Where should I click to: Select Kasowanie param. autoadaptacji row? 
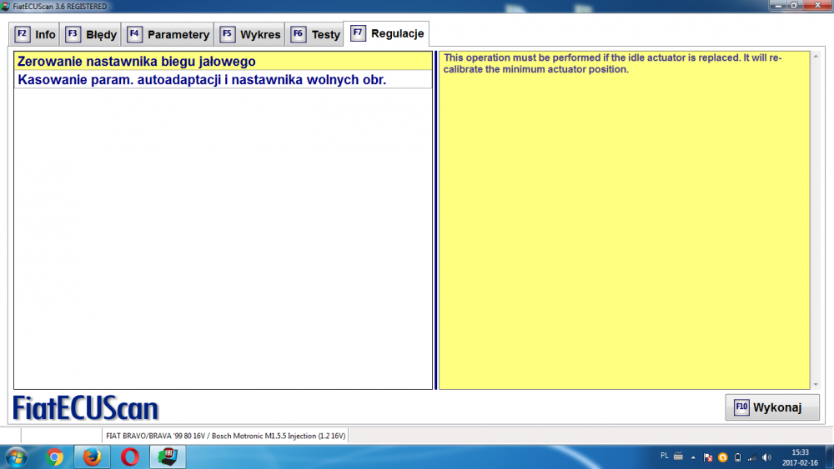click(223, 80)
